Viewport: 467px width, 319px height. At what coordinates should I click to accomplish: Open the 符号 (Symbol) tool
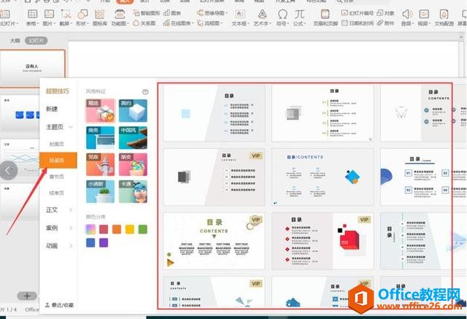coord(282,15)
